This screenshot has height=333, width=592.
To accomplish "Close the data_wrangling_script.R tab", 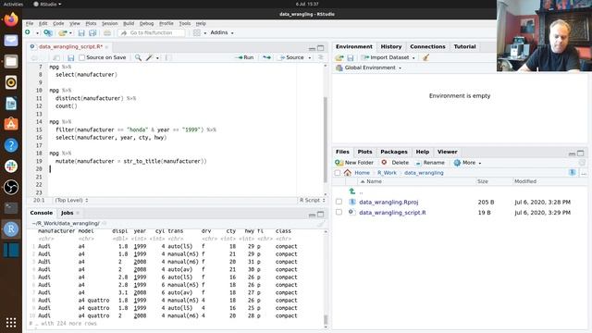I will pos(107,47).
